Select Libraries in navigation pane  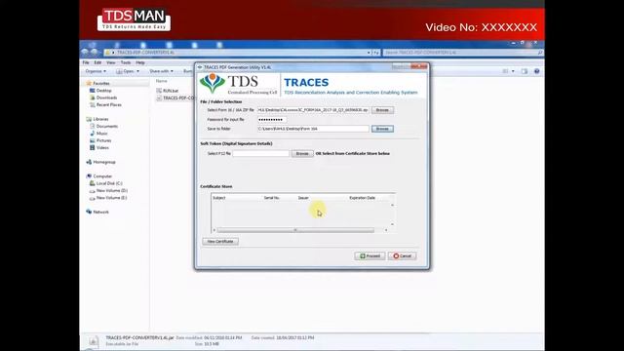pyautogui.click(x=100, y=119)
